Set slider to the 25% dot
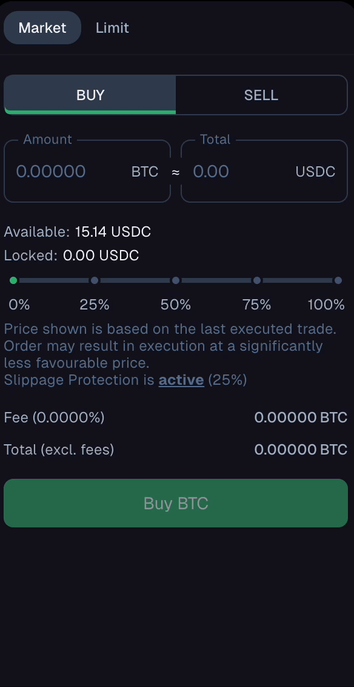354x687 pixels. tap(95, 280)
